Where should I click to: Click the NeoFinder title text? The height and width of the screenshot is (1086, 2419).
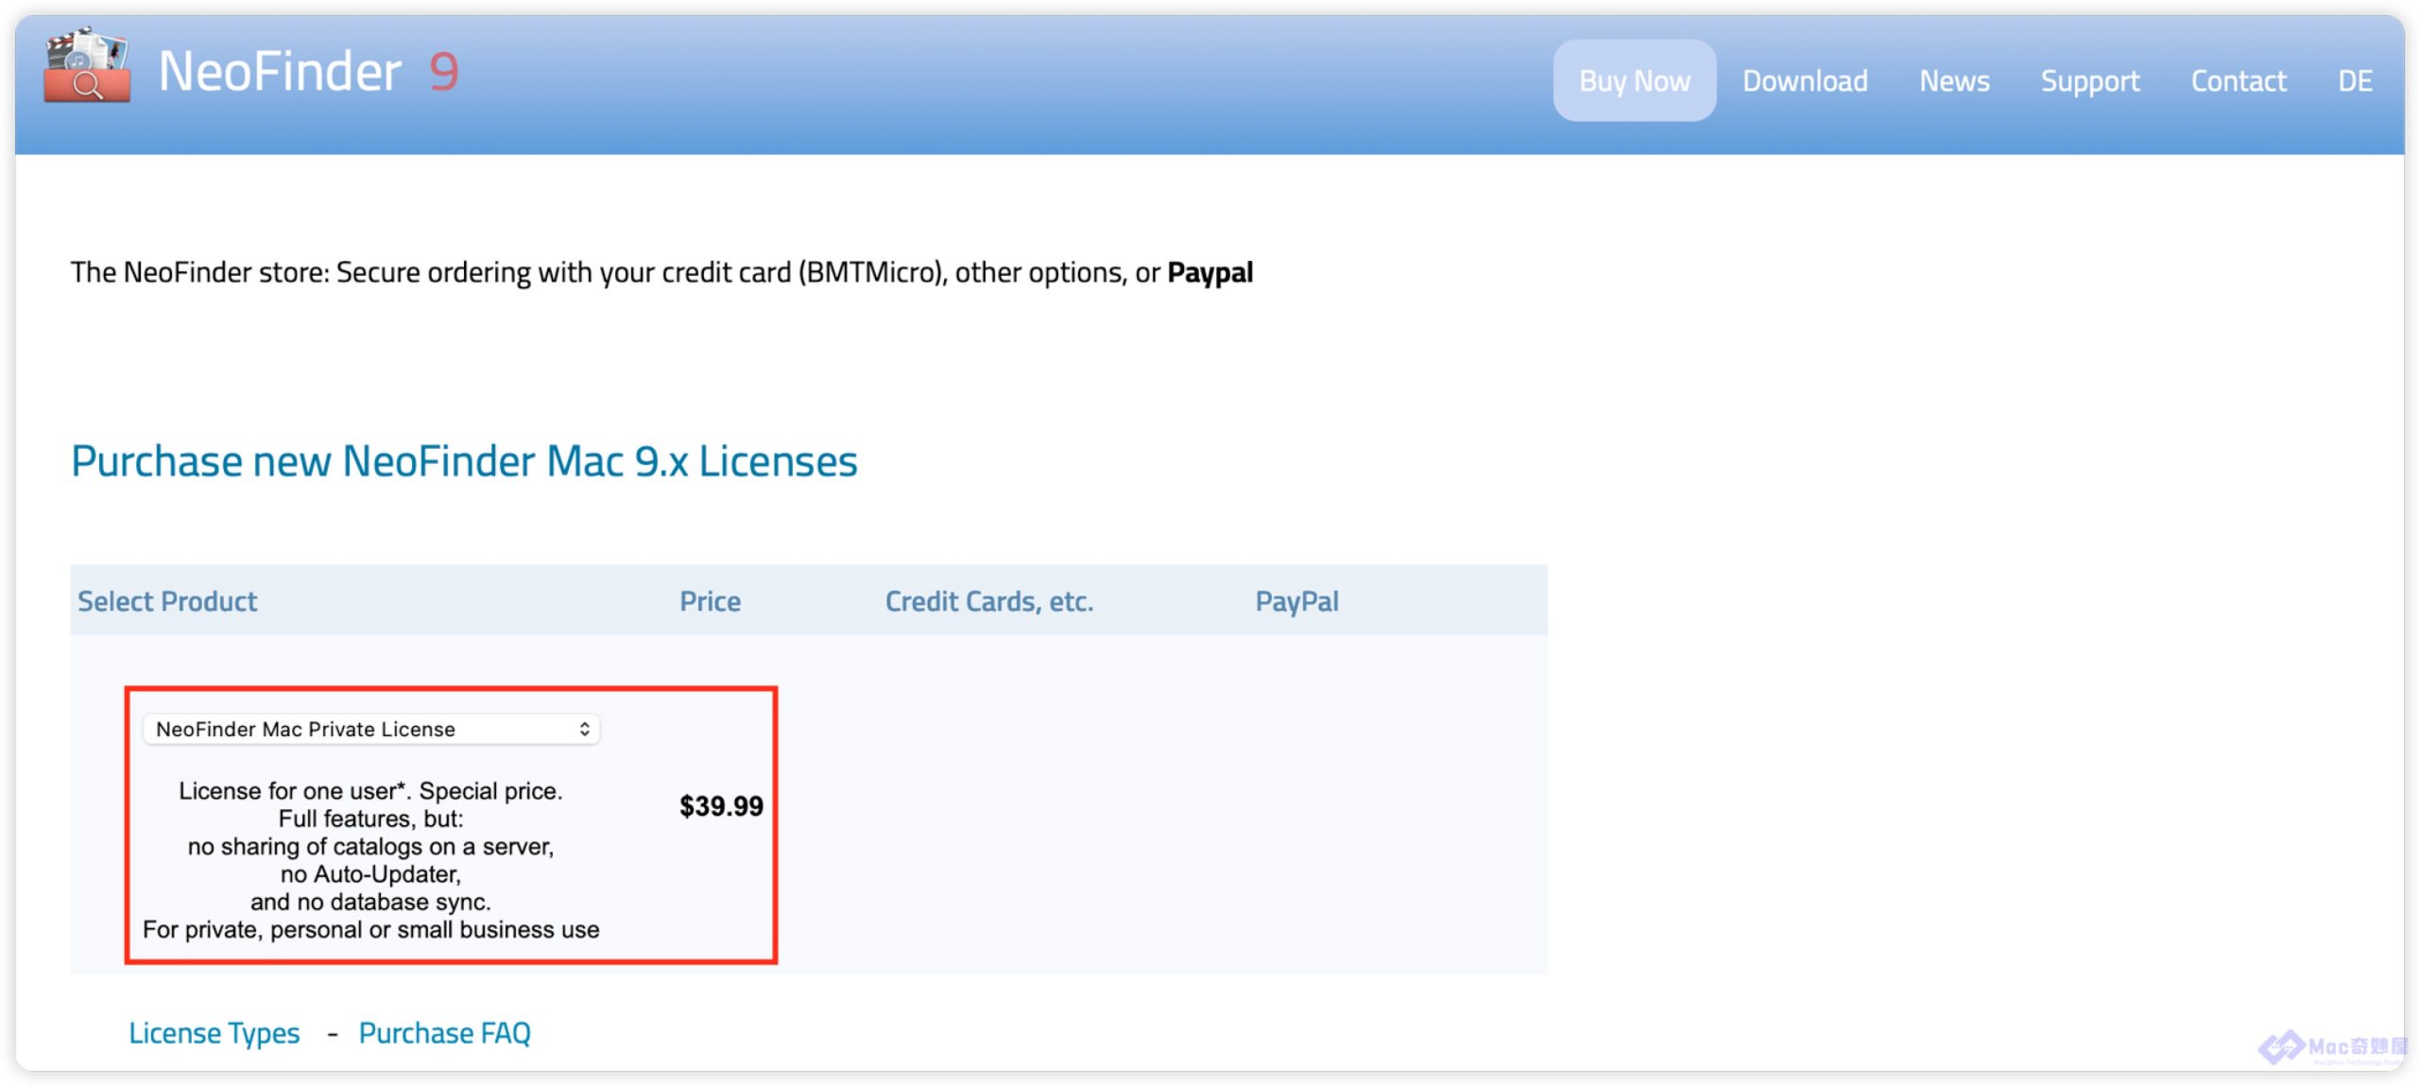(x=280, y=72)
